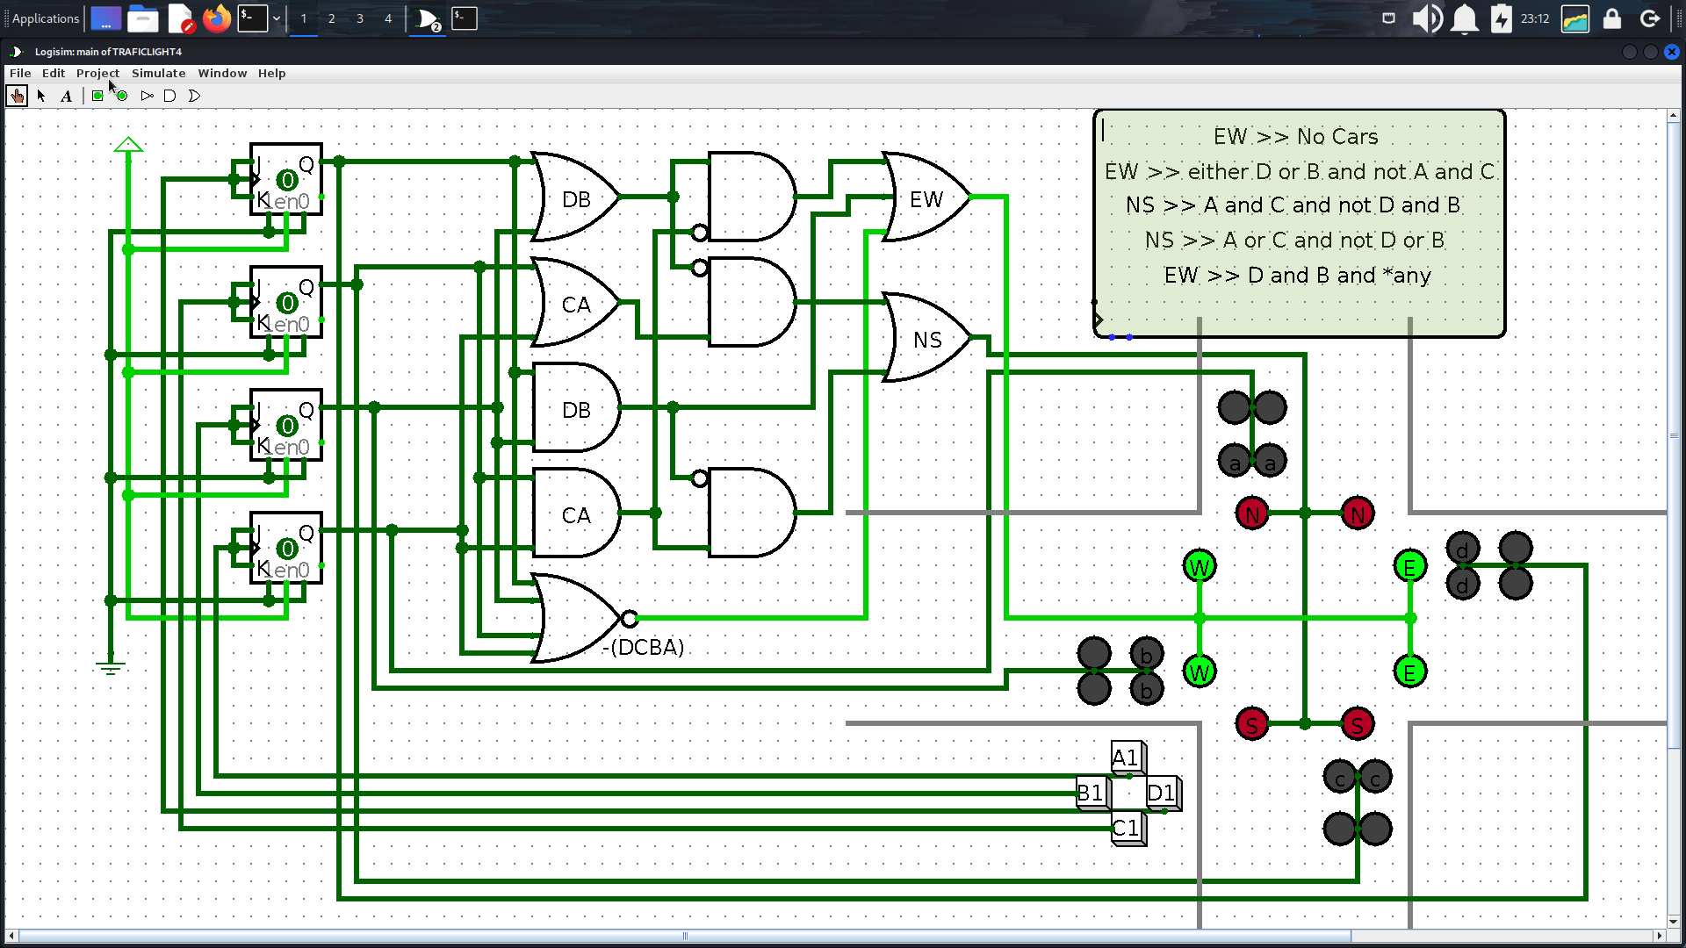Toggle the third J-K flip-flop state
The height and width of the screenshot is (948, 1686).
coord(287,426)
